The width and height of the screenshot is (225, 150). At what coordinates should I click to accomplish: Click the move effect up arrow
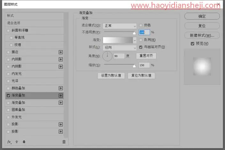coord(17,142)
